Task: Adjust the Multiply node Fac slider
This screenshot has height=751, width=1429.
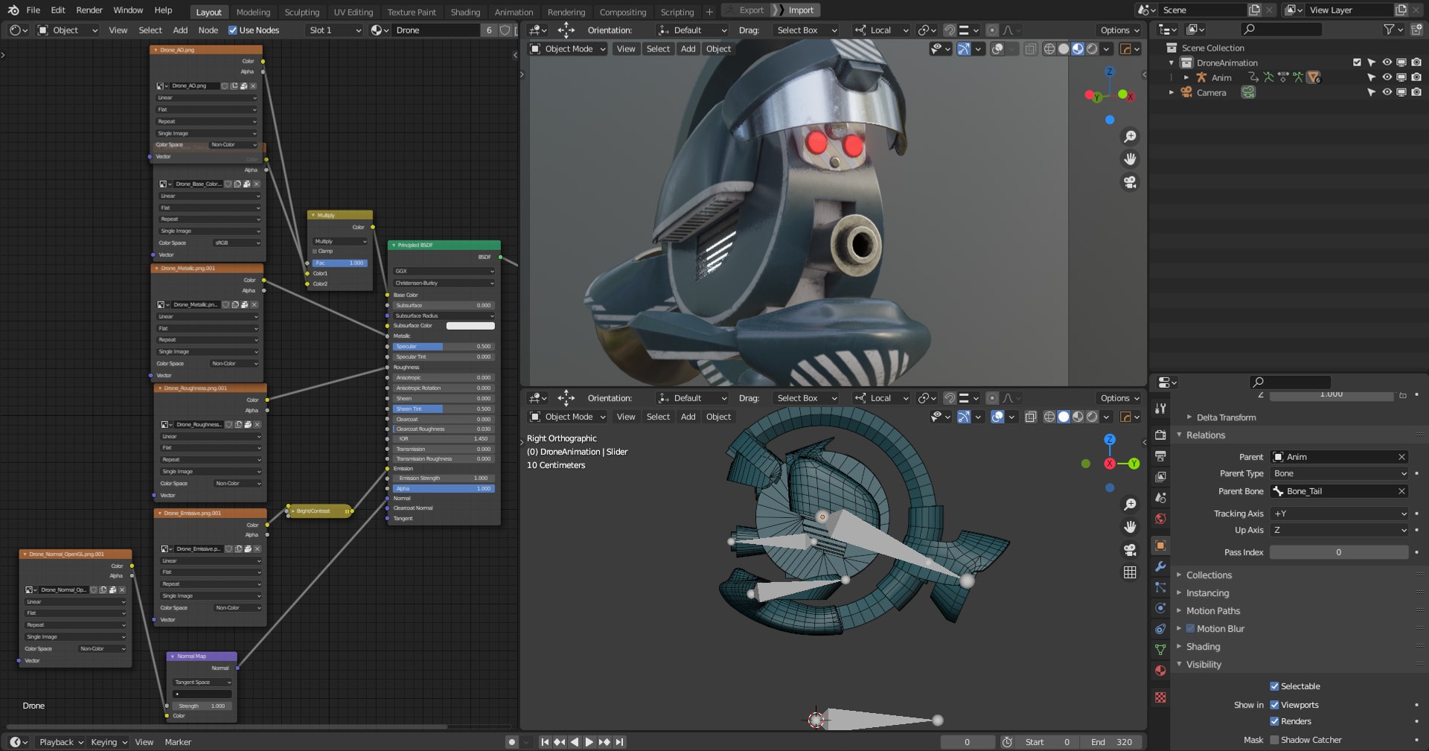Action: pyautogui.click(x=339, y=263)
